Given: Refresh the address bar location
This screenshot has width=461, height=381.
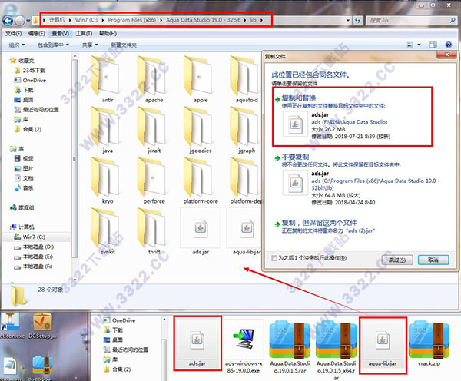Looking at the screenshot, I should (357, 20).
